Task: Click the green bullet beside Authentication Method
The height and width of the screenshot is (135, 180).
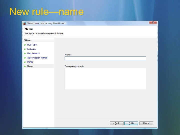Action: point(25,58)
